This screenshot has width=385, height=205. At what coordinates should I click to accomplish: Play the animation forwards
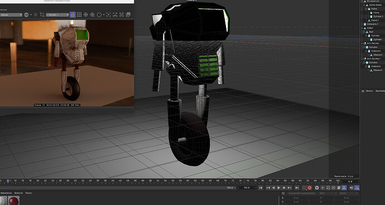tap(278, 188)
